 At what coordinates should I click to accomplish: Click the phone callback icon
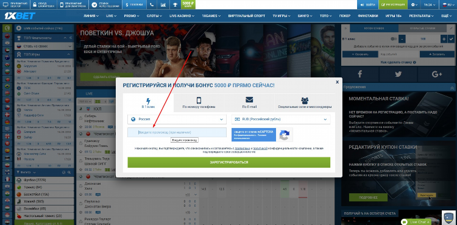[x=152, y=5]
